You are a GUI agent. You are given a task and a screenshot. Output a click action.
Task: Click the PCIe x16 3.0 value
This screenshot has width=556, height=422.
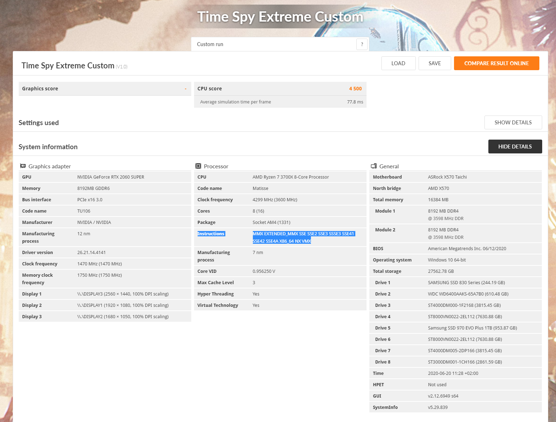(90, 199)
